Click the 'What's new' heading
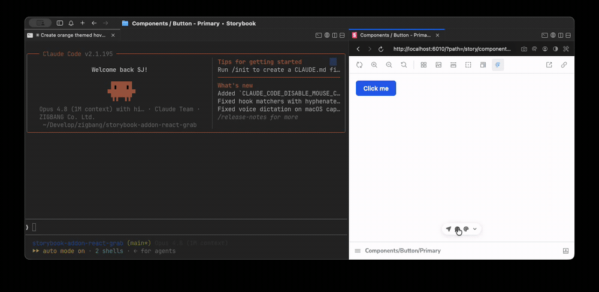 point(235,86)
